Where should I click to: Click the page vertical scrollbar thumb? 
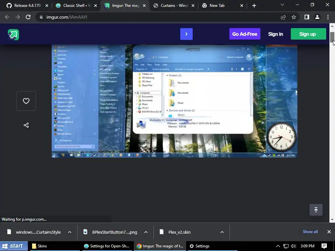coord(332,37)
